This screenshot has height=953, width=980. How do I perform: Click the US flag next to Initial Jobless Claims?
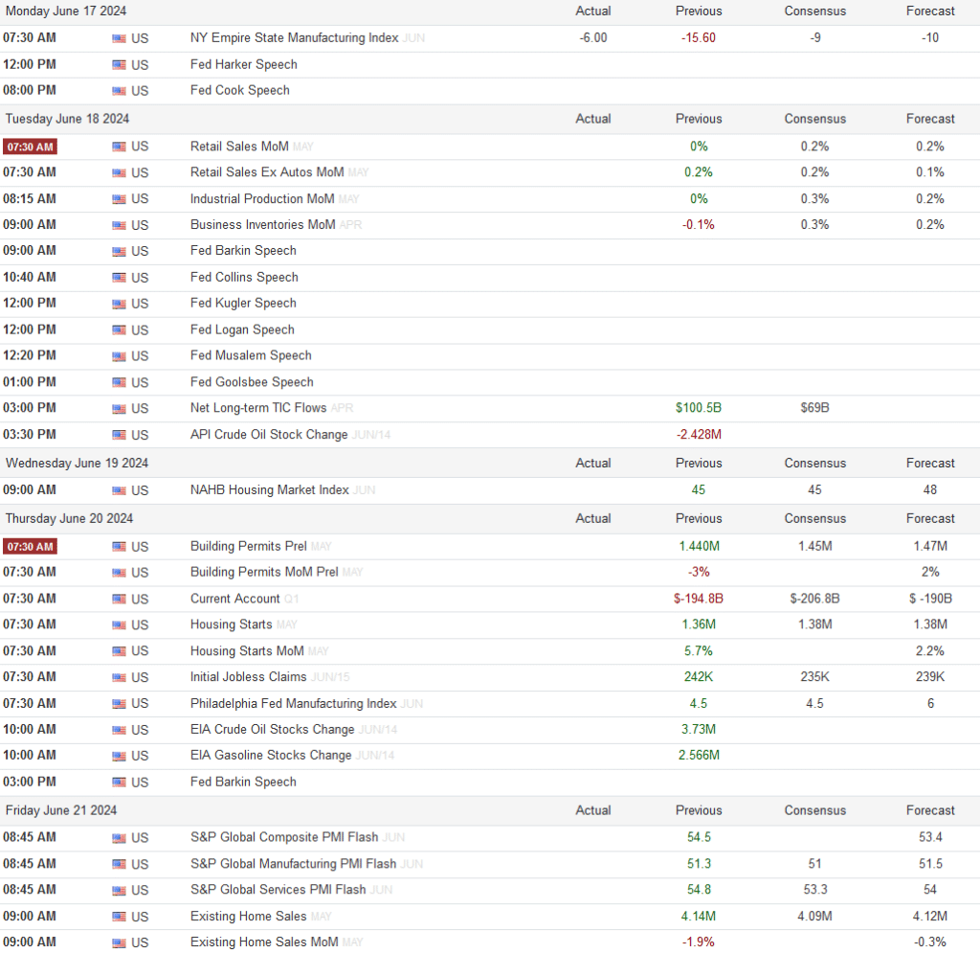[119, 678]
